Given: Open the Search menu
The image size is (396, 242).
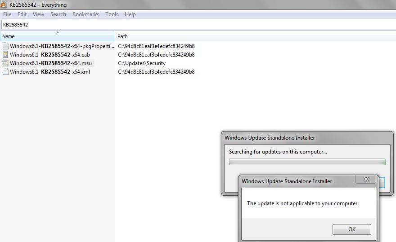Looking at the screenshot, I should point(58,14).
